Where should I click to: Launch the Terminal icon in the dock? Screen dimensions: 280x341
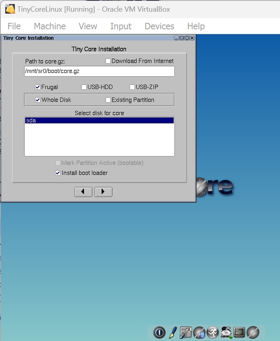(x=239, y=333)
